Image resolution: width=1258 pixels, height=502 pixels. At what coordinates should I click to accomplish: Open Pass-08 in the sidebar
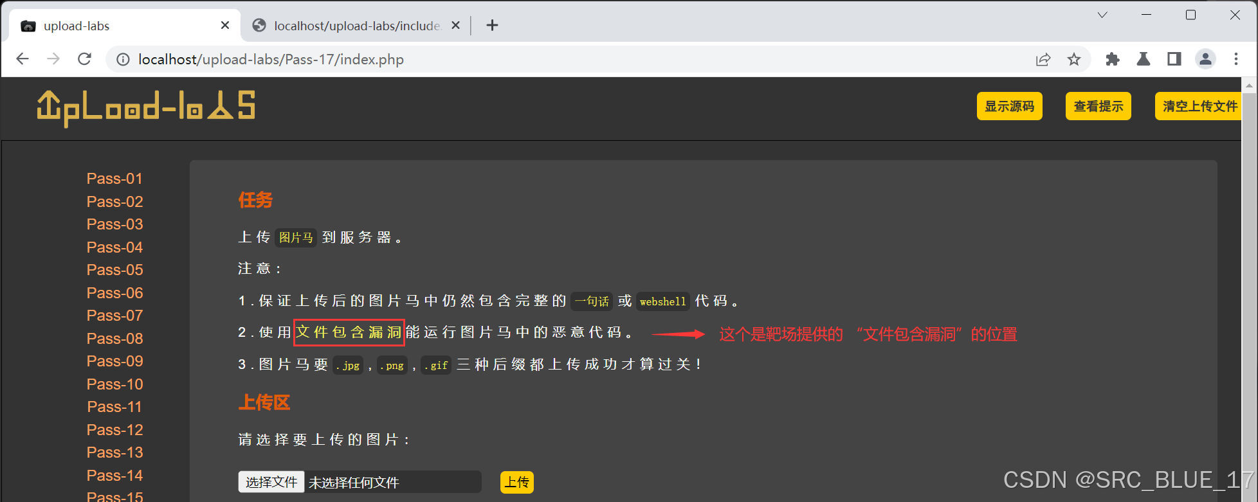(x=114, y=339)
